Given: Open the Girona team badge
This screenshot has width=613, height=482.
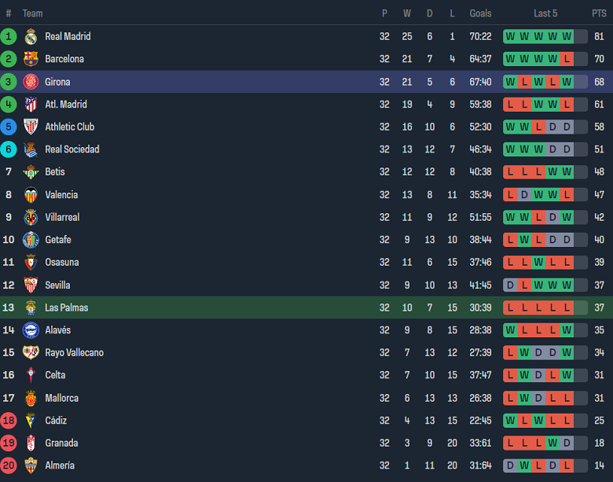Looking at the screenshot, I should click(x=31, y=82).
